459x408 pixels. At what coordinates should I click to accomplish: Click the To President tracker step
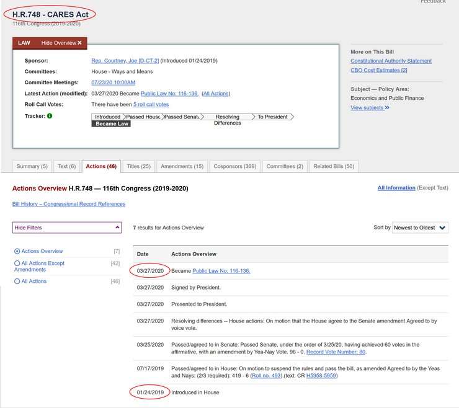[272, 117]
